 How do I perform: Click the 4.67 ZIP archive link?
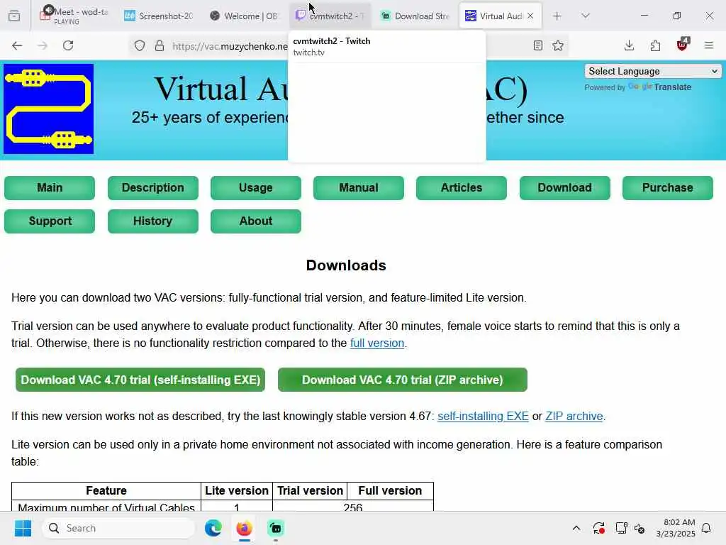(x=574, y=416)
